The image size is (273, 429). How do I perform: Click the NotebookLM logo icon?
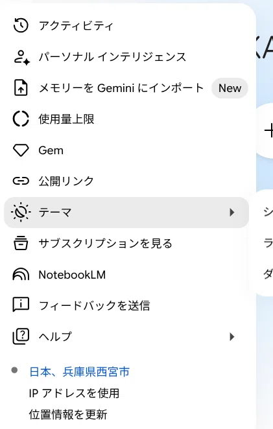coord(21,274)
